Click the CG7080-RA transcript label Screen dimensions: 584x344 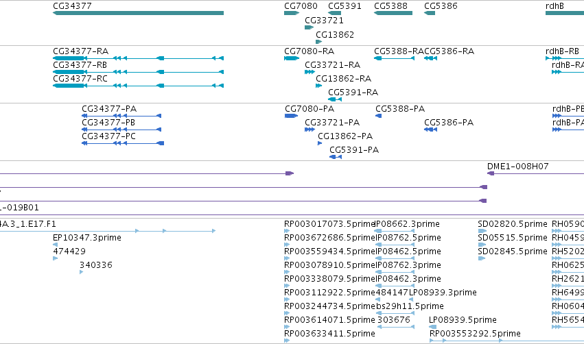(x=309, y=51)
